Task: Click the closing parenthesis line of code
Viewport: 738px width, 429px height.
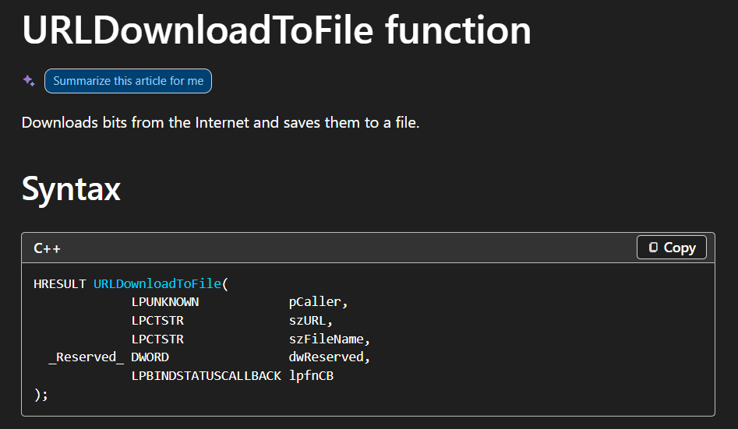Action: (41, 394)
